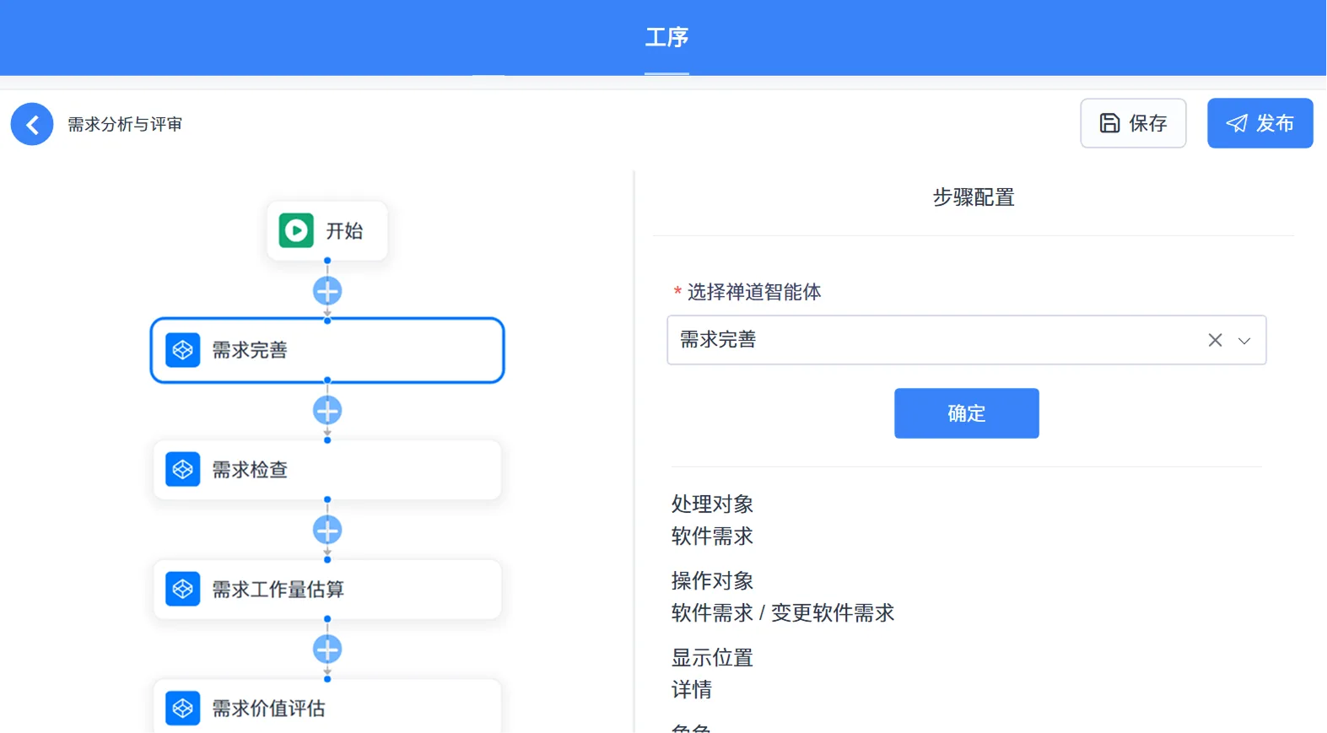Viewport: 1327px width, 733px height.
Task: Click the floppy disk icon in 保存
Action: coord(1110,123)
